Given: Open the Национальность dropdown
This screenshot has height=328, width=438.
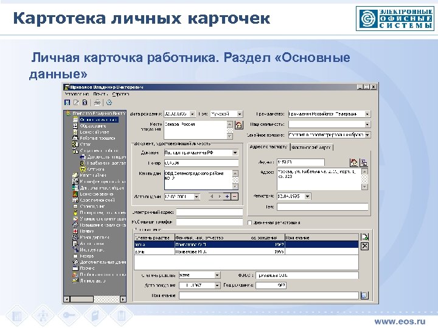Looking at the screenshot, I should click(367, 124).
